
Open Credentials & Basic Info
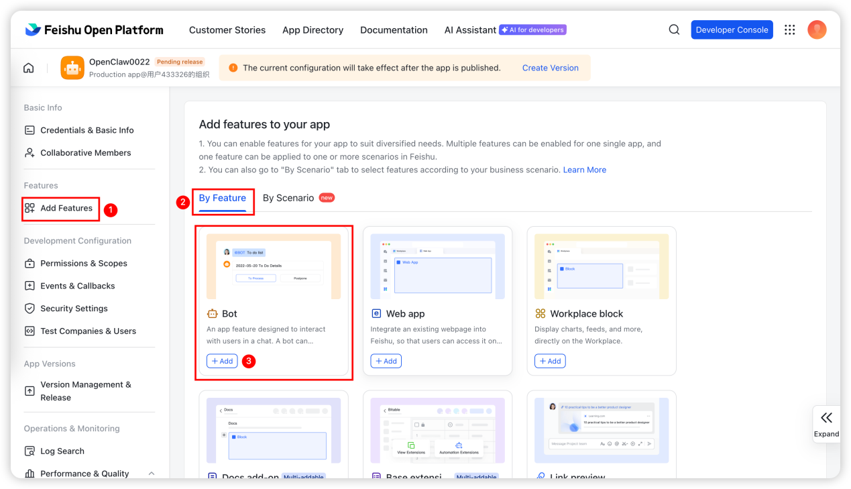(x=87, y=130)
